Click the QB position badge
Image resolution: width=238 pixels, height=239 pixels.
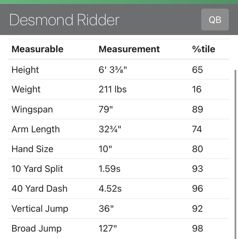pos(215,19)
